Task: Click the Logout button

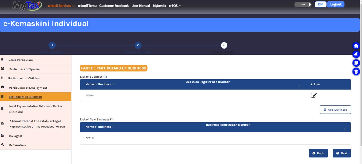Action: pyautogui.click(x=336, y=4)
